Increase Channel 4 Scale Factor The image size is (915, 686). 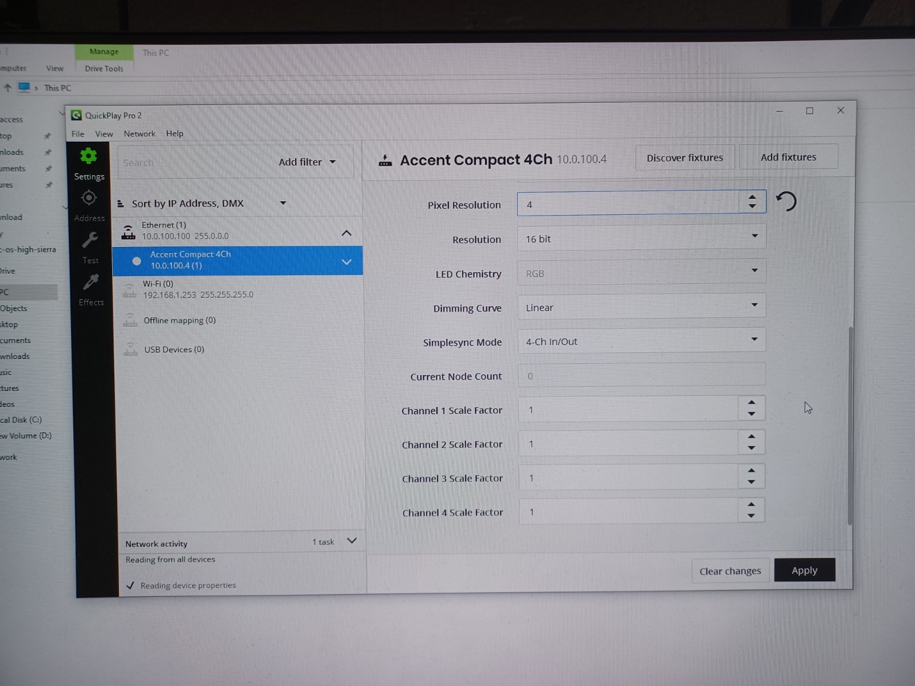pyautogui.click(x=751, y=504)
